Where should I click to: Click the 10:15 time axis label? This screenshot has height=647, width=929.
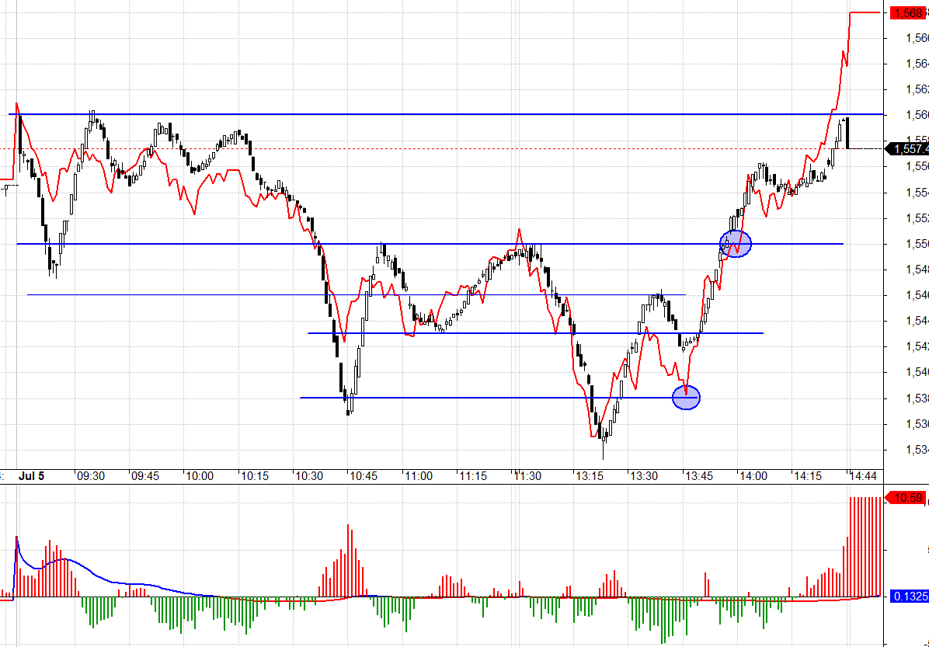(x=255, y=475)
